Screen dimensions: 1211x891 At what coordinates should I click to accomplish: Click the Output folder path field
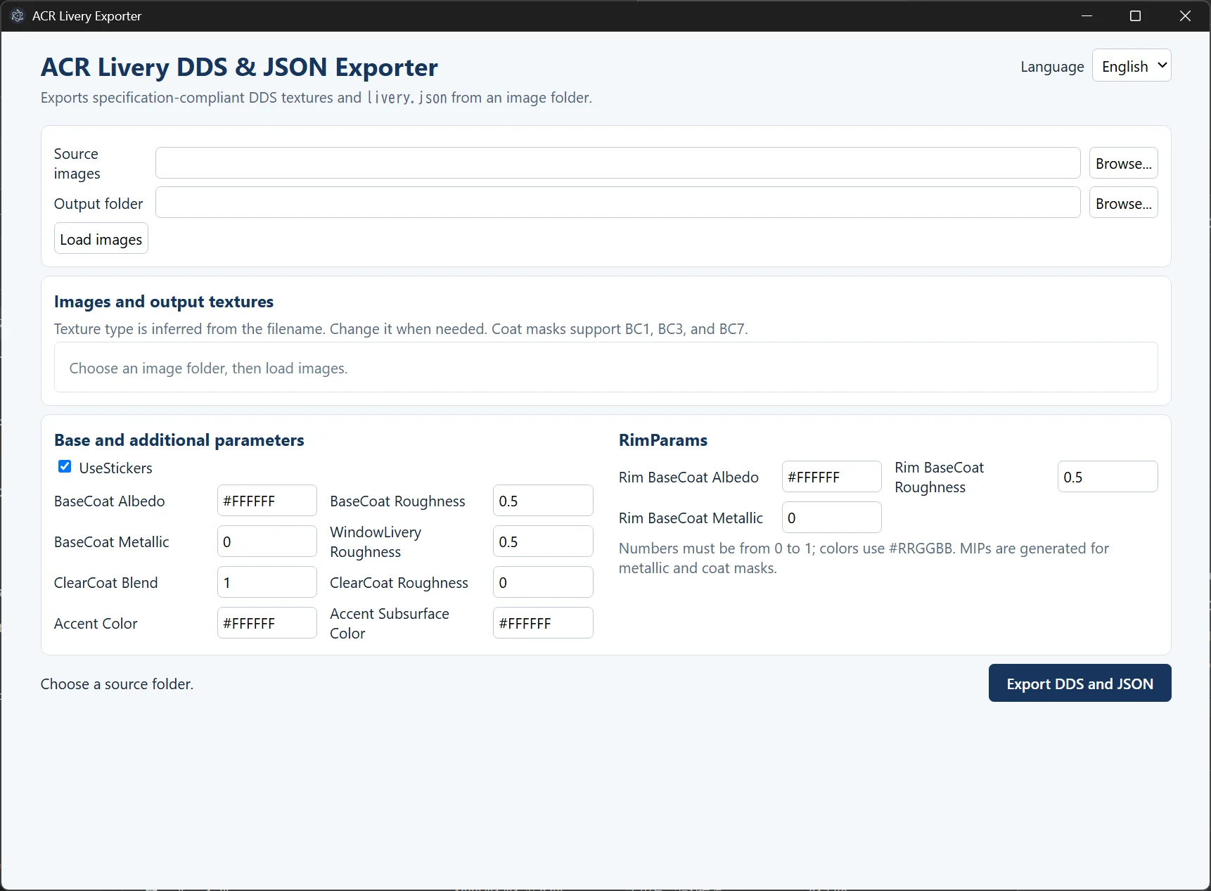[x=617, y=203]
